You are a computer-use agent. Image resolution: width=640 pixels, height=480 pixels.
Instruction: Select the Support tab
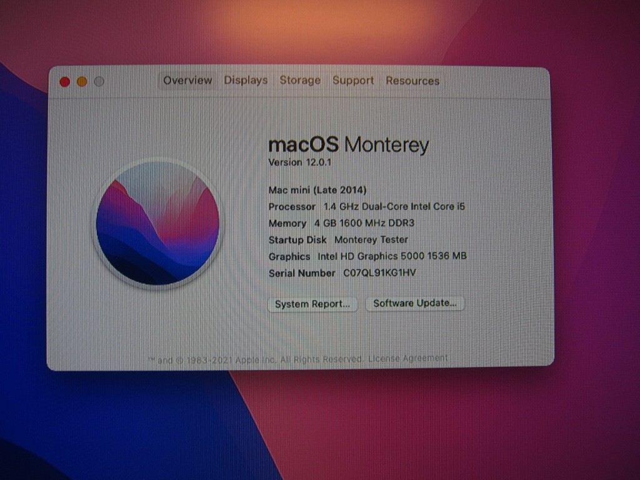click(353, 81)
